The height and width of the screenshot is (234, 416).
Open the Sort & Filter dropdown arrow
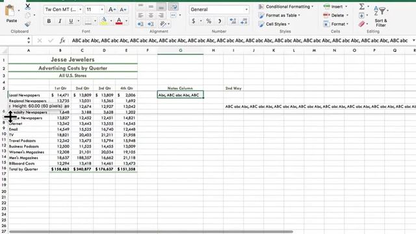[x=387, y=10]
